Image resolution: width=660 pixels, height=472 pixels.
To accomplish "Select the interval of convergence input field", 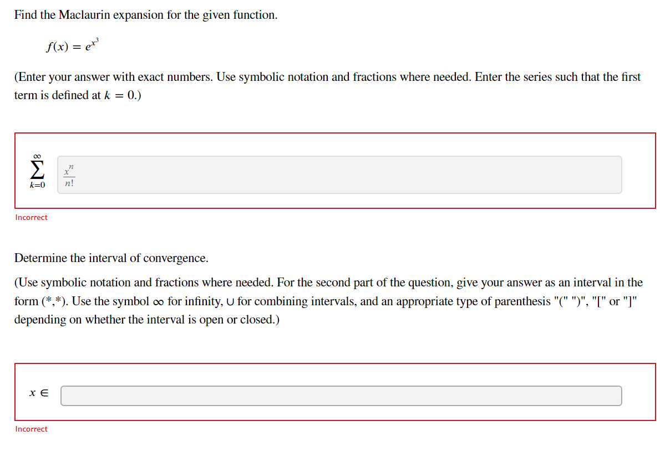I will (341, 396).
